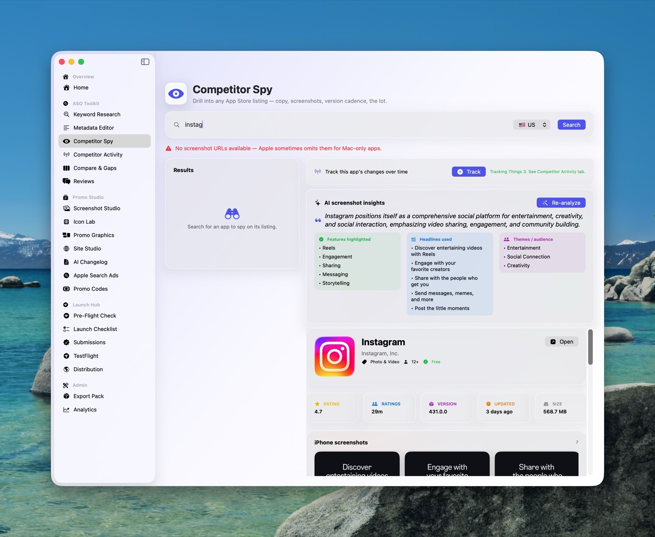This screenshot has width=655, height=537.
Task: Click the globe icon beside Site Studio
Action: tap(66, 249)
